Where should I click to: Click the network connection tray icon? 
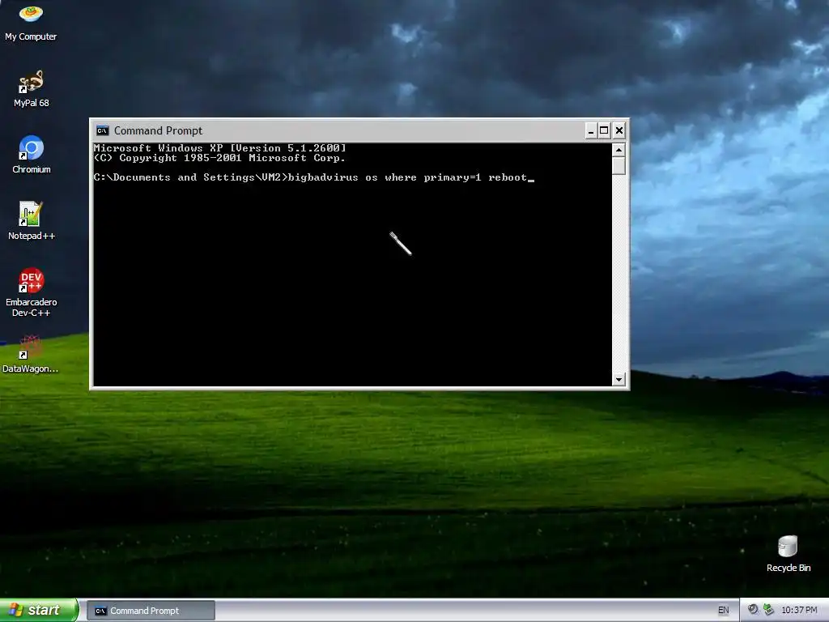(x=768, y=610)
